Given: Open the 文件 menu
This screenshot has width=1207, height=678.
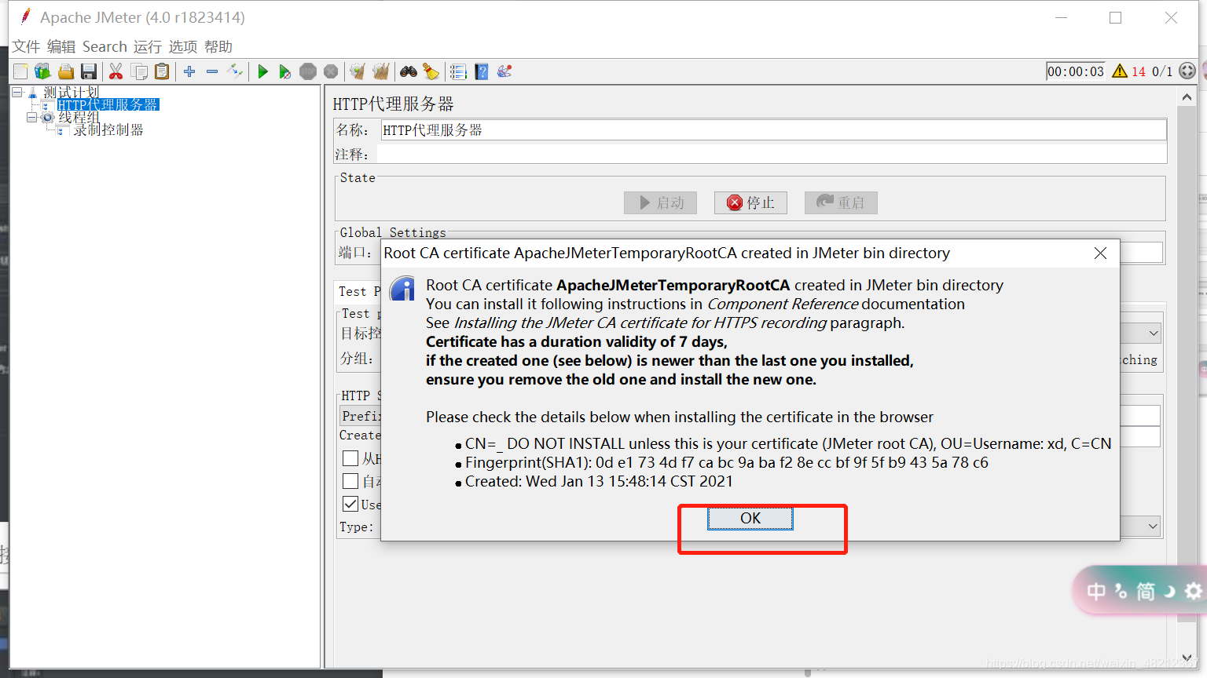Looking at the screenshot, I should pyautogui.click(x=26, y=47).
